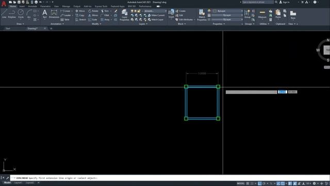Viewport: 330px width, 186px height.
Task: Click the TOP face of ViewCube
Action: [x=327, y=50]
